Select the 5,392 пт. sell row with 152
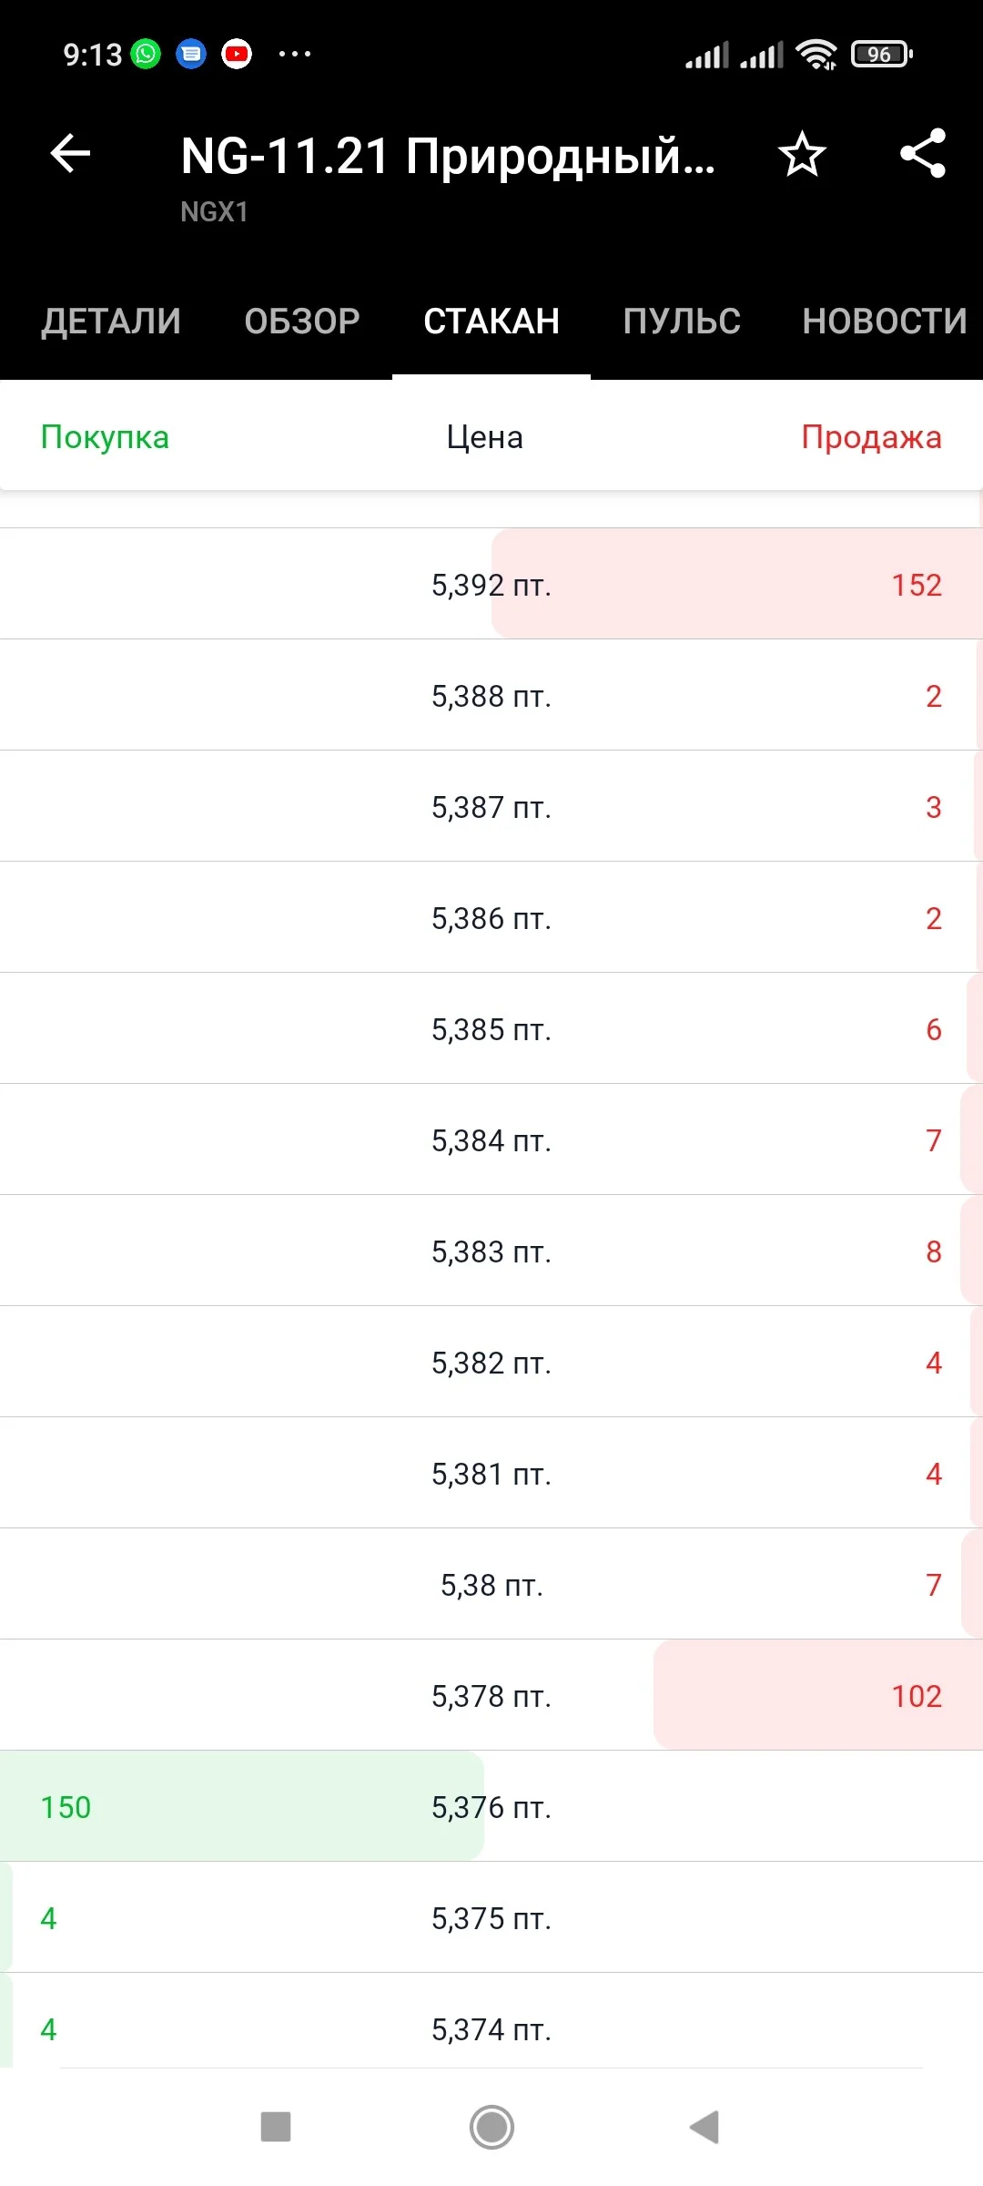Viewport: 983px width, 2186px height. click(x=491, y=584)
